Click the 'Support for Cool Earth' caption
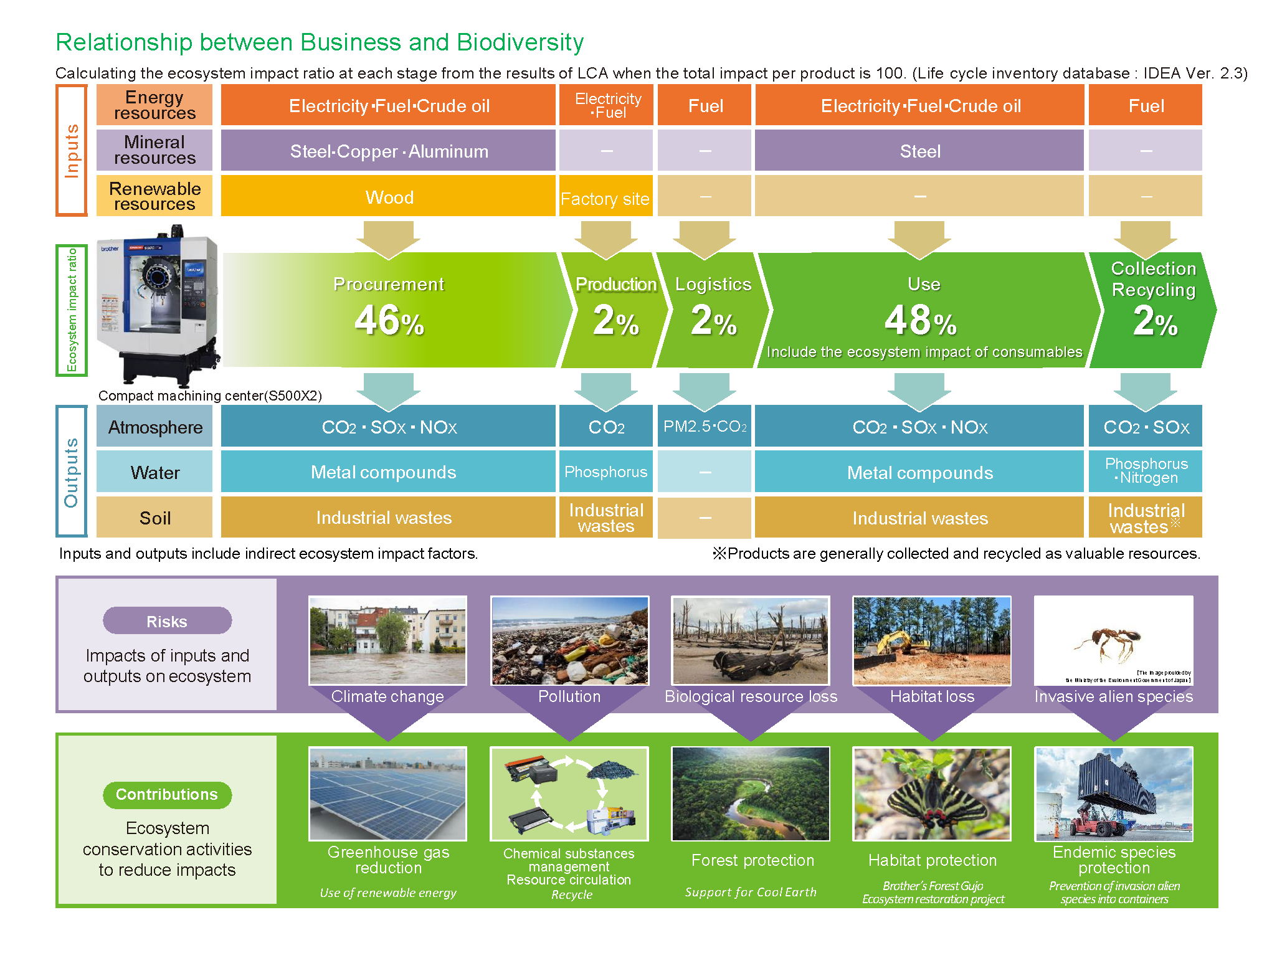Image resolution: width=1277 pixels, height=958 pixels. tap(751, 892)
